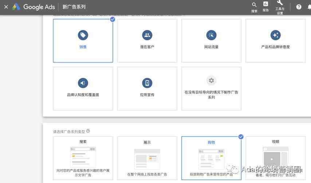Click the gear icon for no-goal campaign
This screenshot has height=183, width=311.
point(212,80)
